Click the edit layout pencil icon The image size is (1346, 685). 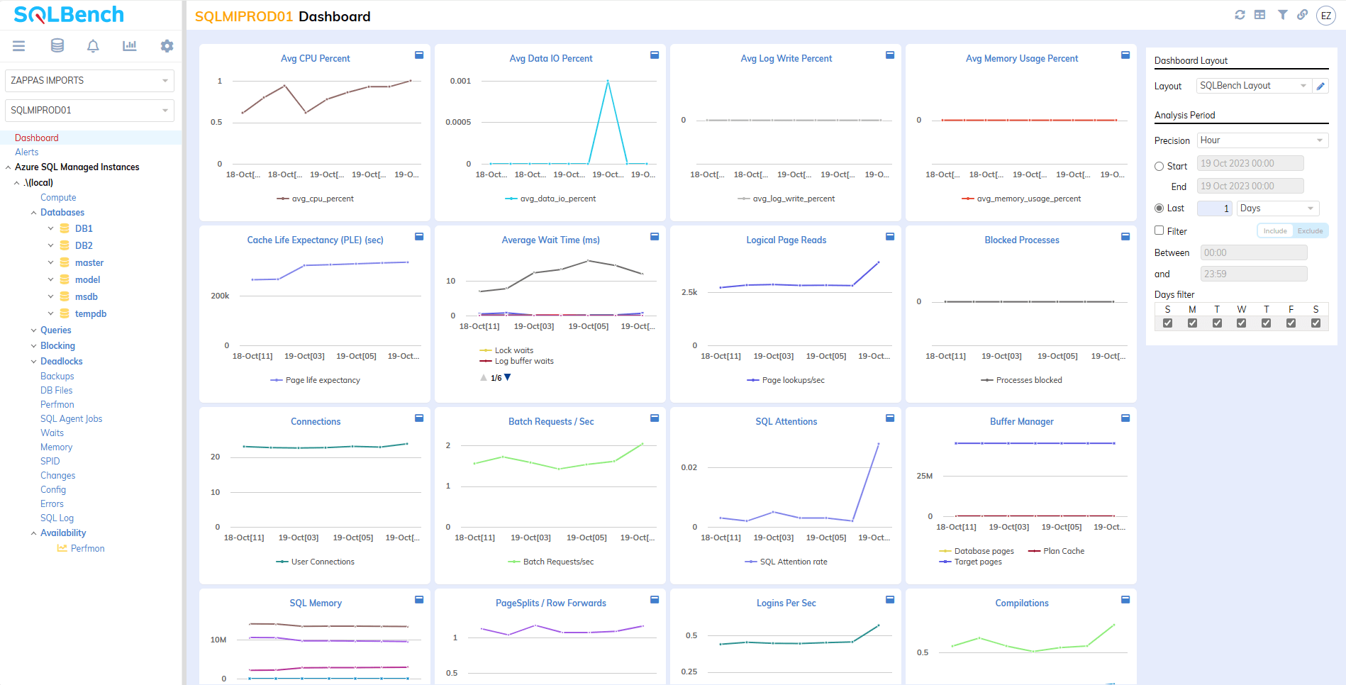point(1320,86)
